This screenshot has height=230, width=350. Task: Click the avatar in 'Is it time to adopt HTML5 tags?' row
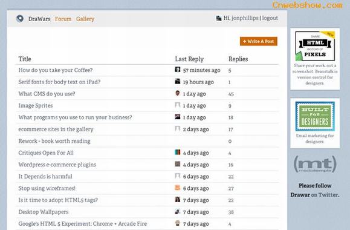pyautogui.click(x=178, y=199)
